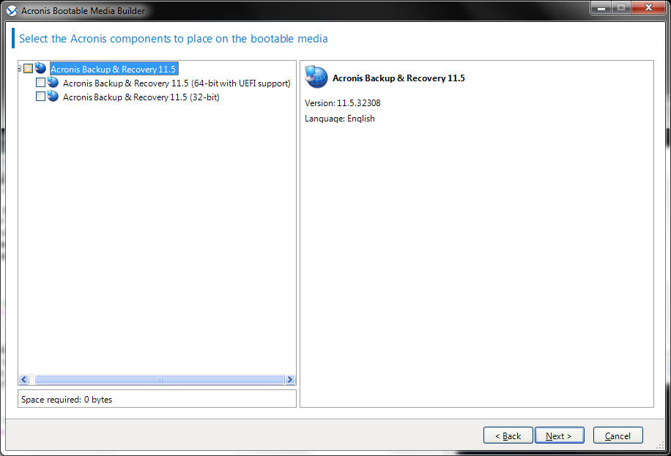The height and width of the screenshot is (456, 671).
Task: Click the Space required: 0 bytes status
Action: pyautogui.click(x=67, y=400)
